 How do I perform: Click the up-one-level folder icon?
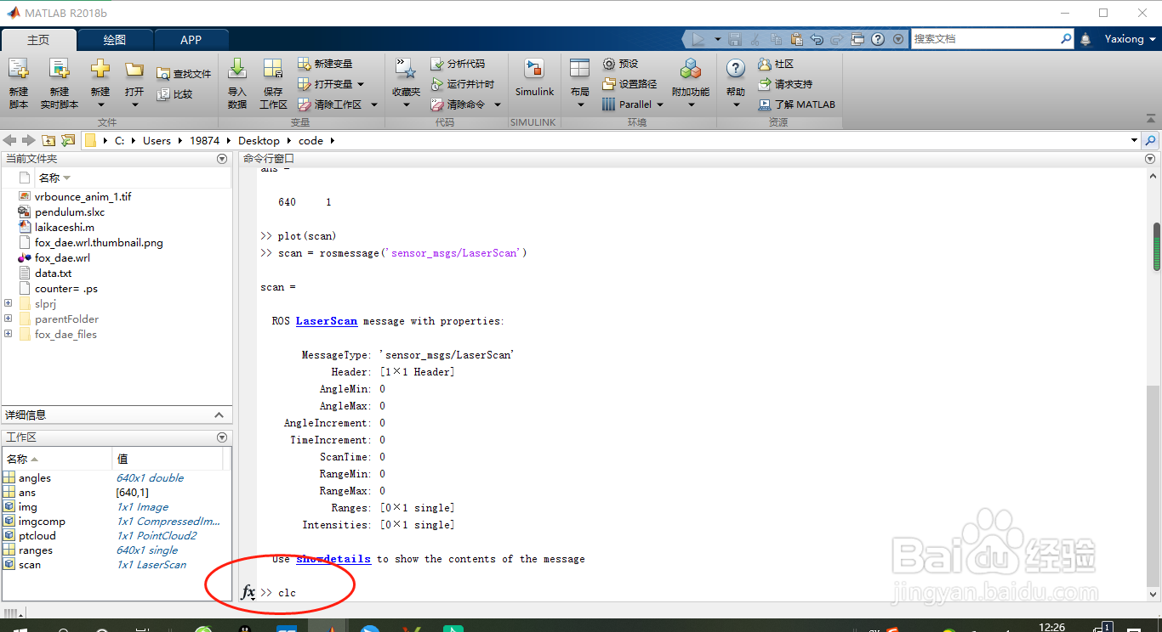[48, 140]
